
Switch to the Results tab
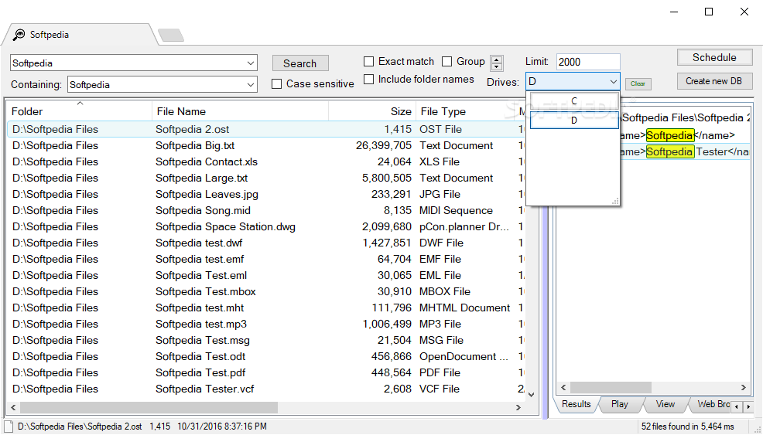pyautogui.click(x=577, y=404)
